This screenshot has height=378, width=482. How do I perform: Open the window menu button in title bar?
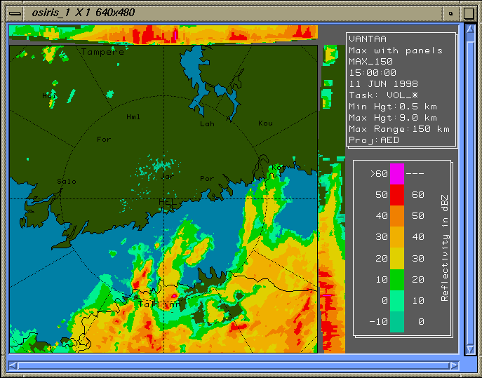[x=14, y=13]
